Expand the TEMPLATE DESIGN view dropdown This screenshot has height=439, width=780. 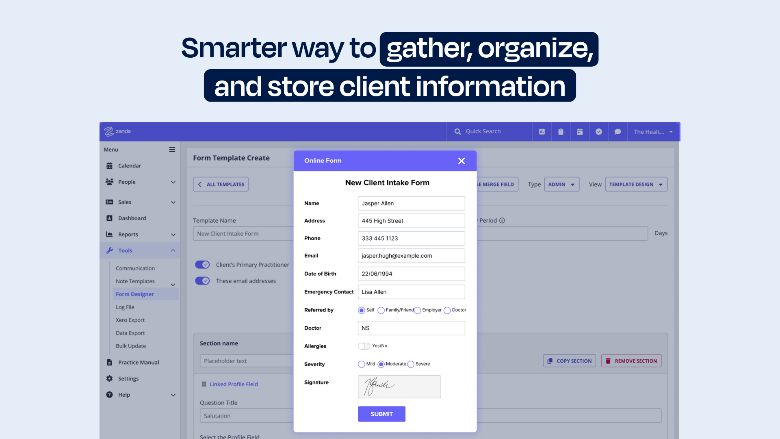(x=636, y=185)
